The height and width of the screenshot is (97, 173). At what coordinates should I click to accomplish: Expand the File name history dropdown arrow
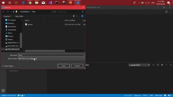point(84,55)
